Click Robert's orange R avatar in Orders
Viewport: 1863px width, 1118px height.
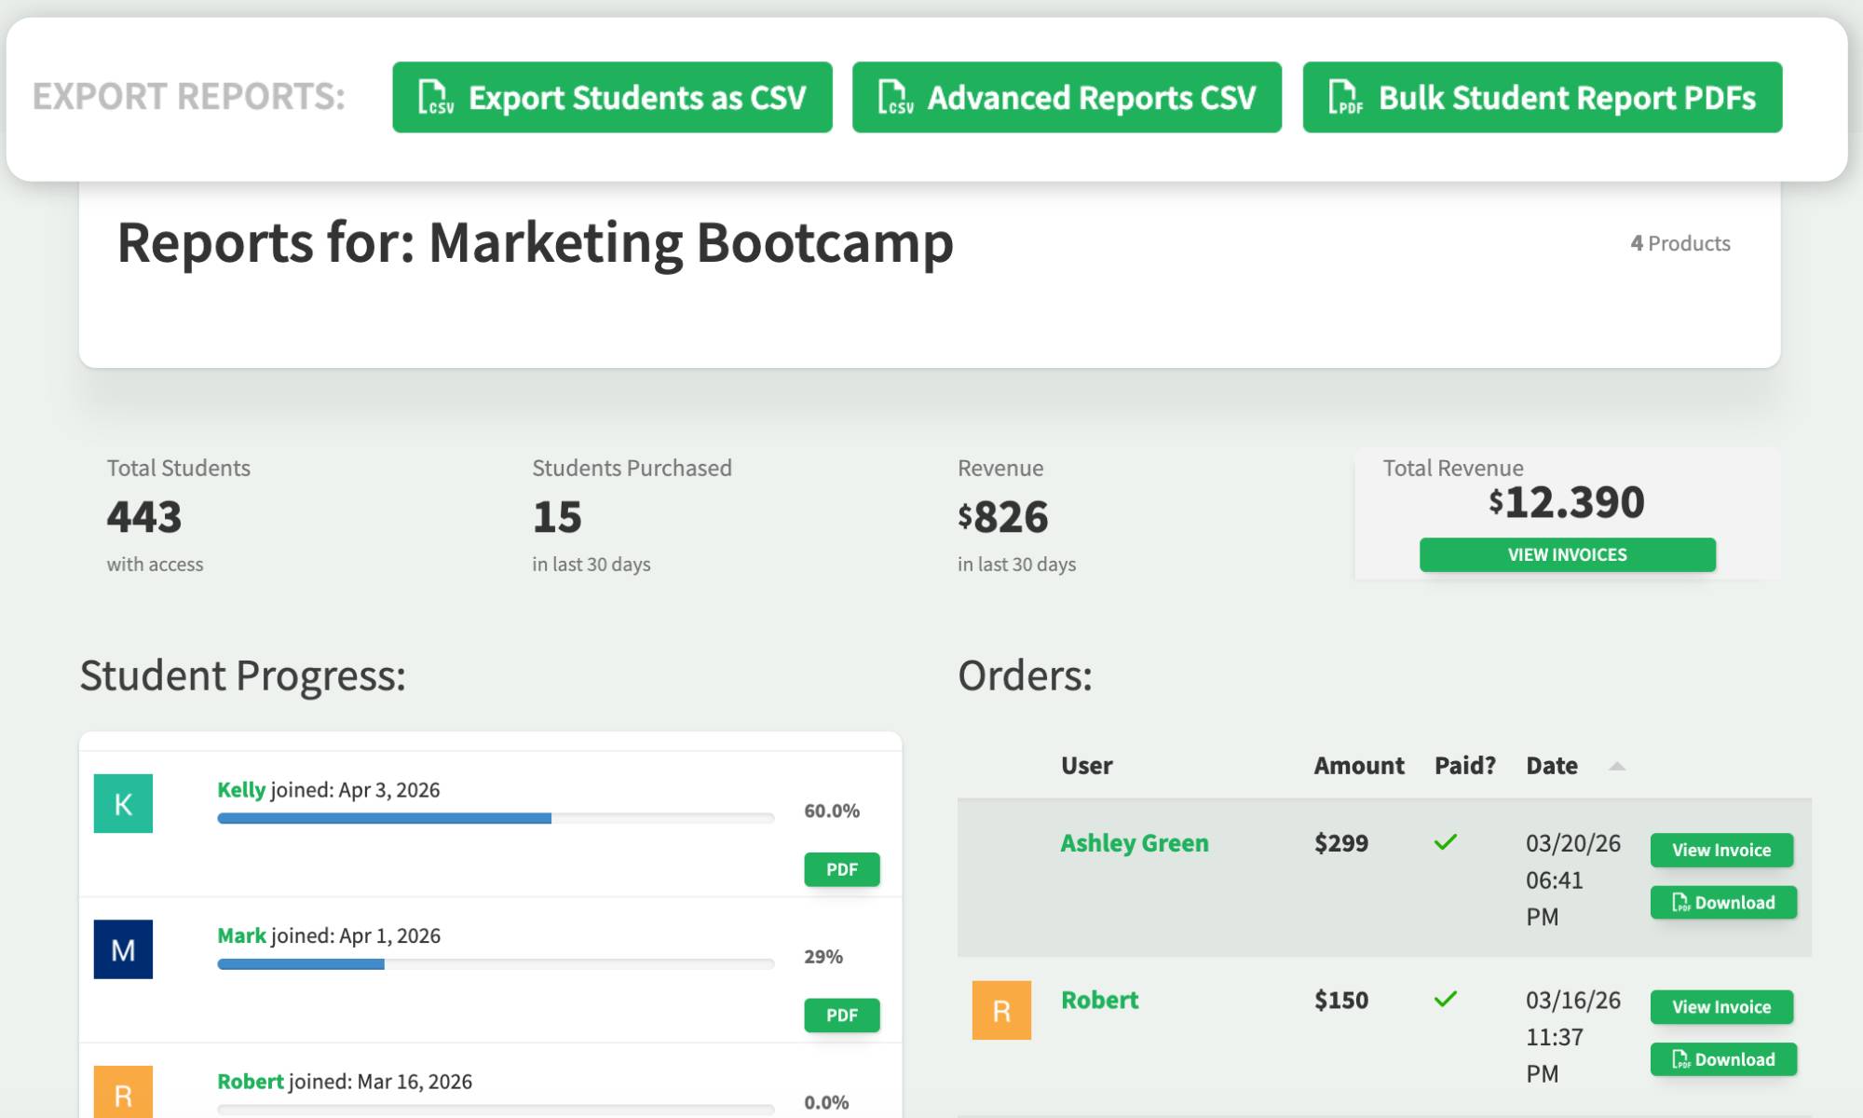[x=1001, y=1010]
